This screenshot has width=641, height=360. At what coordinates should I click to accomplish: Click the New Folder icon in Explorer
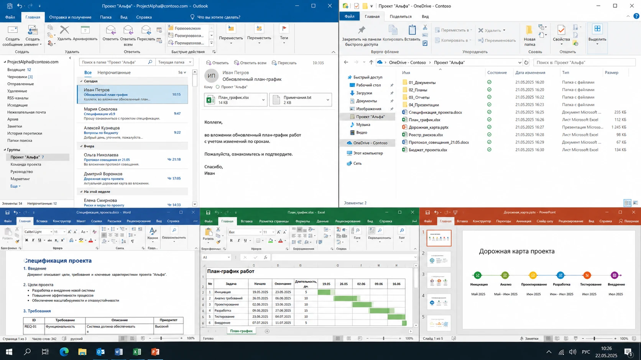529,30
